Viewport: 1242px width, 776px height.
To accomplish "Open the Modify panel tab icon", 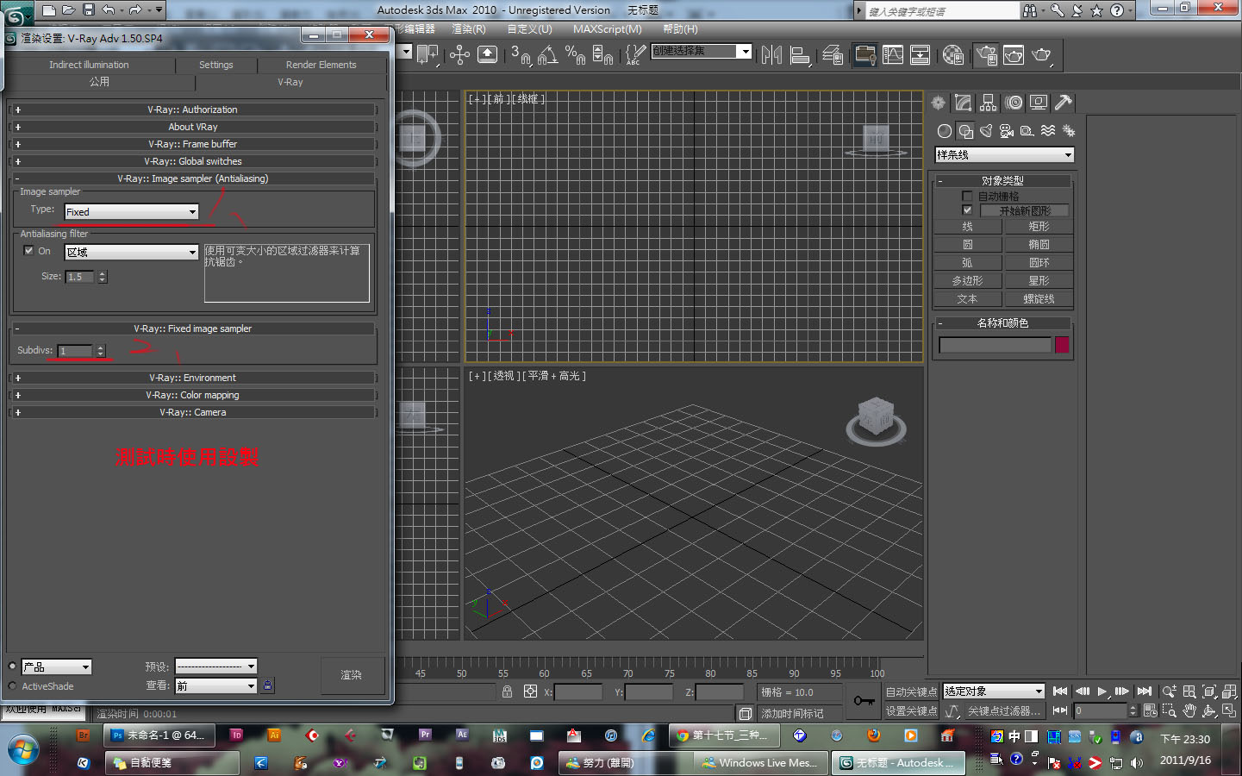I will 964,103.
